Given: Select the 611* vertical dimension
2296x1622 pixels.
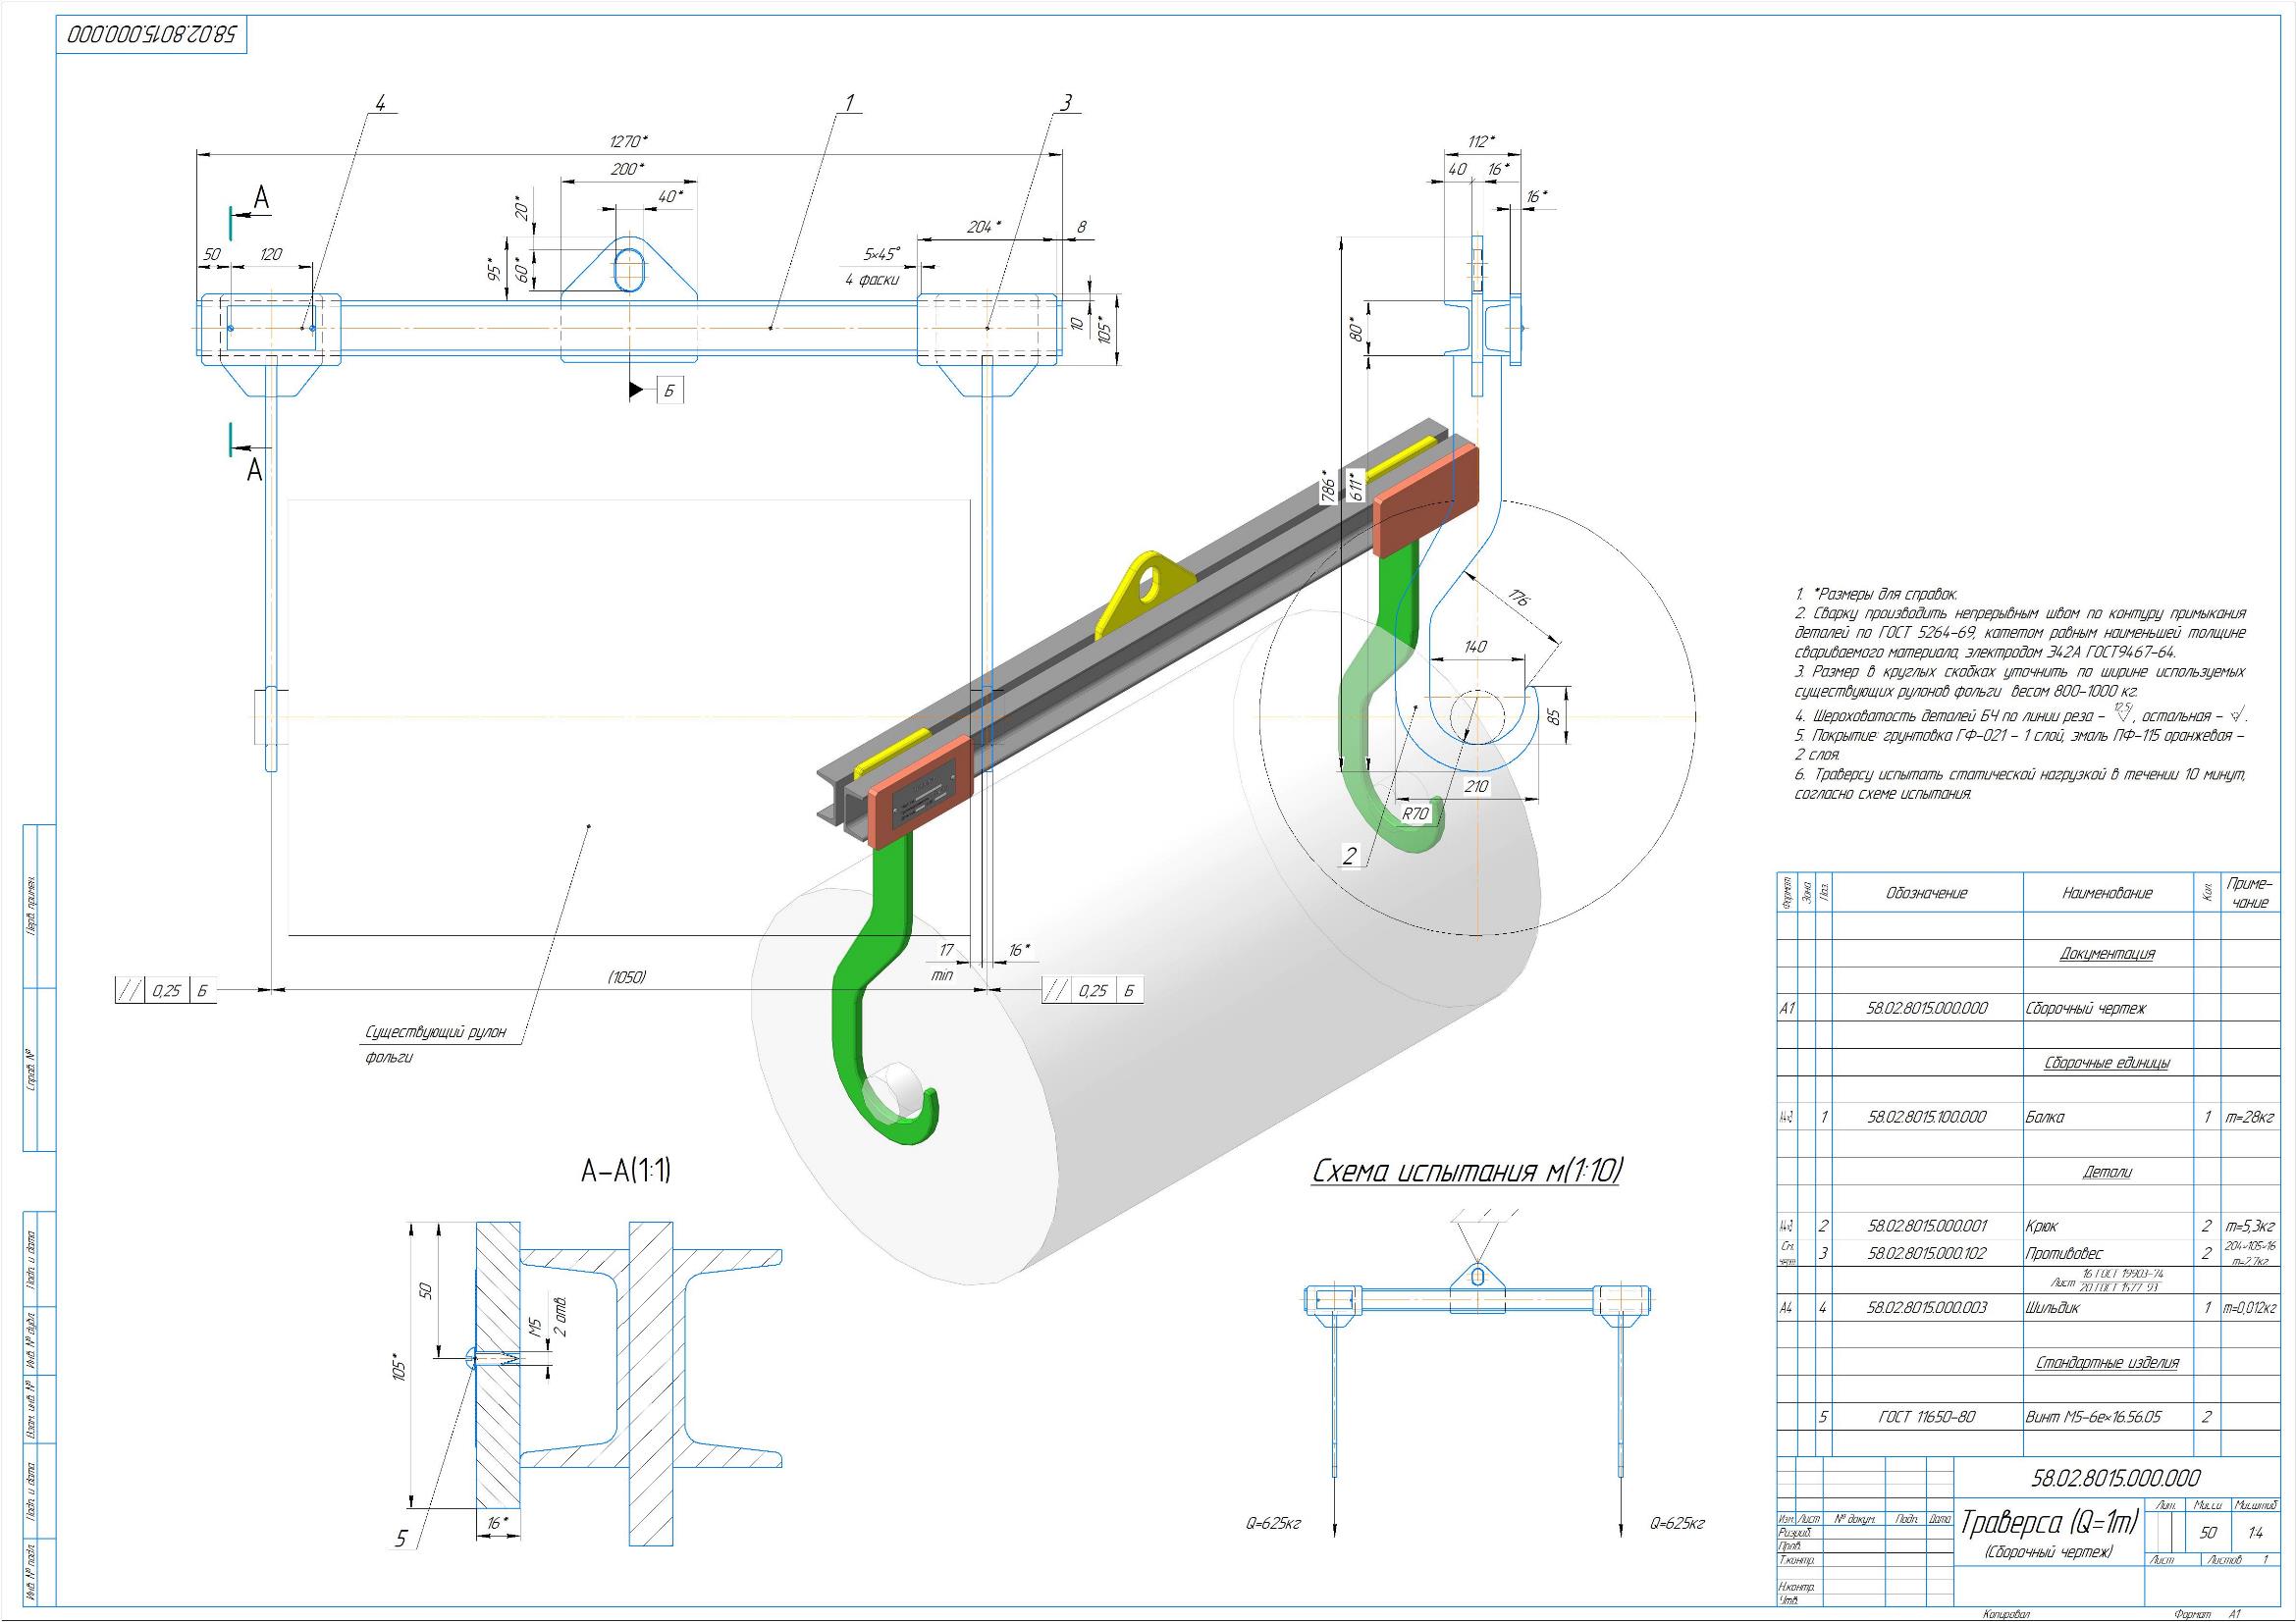Looking at the screenshot, I should click(1356, 486).
